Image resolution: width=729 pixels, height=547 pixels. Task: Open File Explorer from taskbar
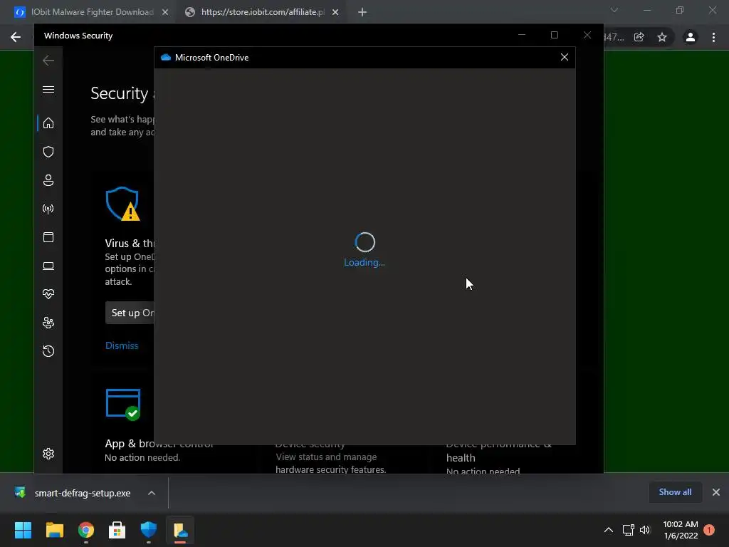(x=54, y=530)
